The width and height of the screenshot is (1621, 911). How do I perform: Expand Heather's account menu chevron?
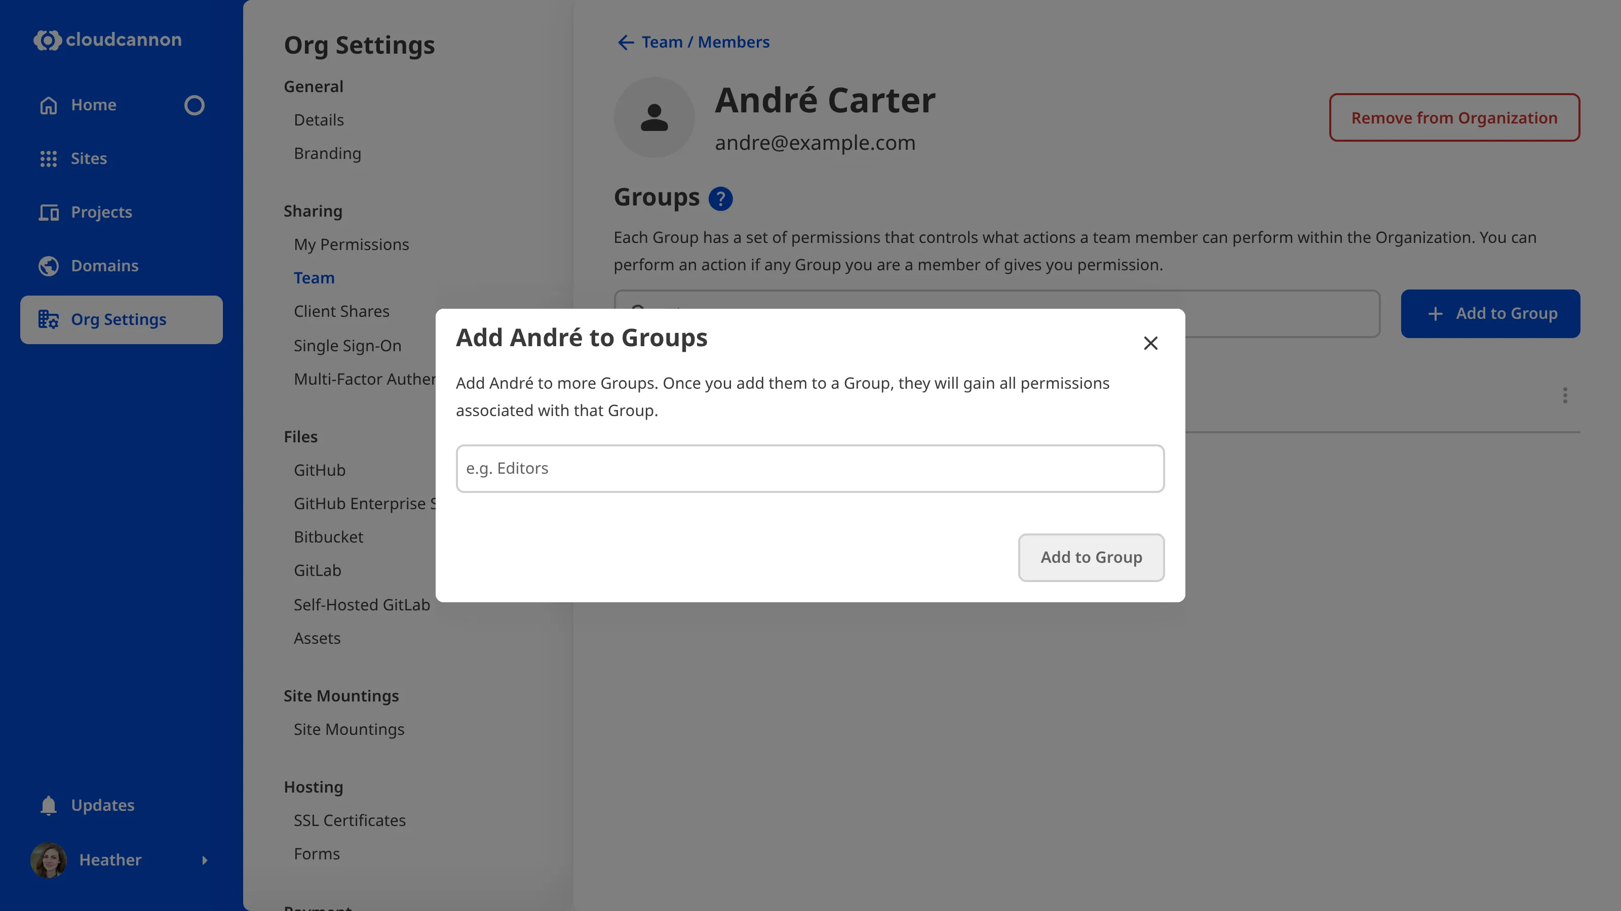coord(205,860)
